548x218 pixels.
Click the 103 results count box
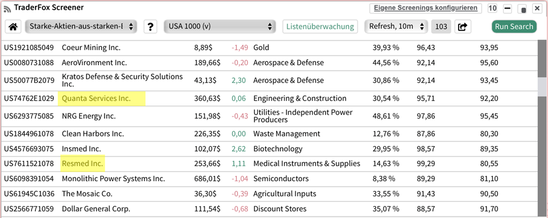click(441, 27)
